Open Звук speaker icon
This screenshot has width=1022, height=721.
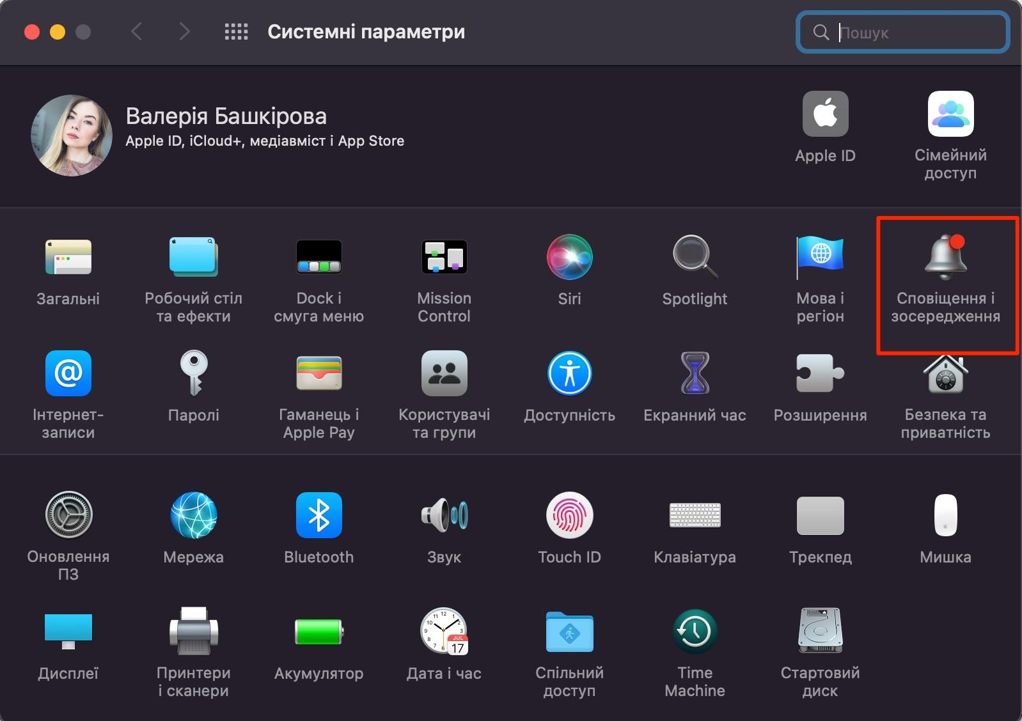point(444,515)
